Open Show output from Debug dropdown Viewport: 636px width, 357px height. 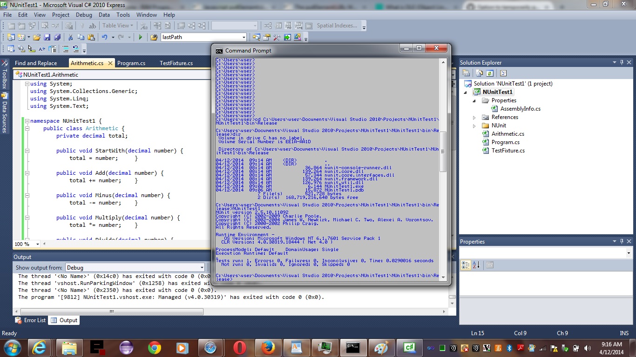pos(201,267)
